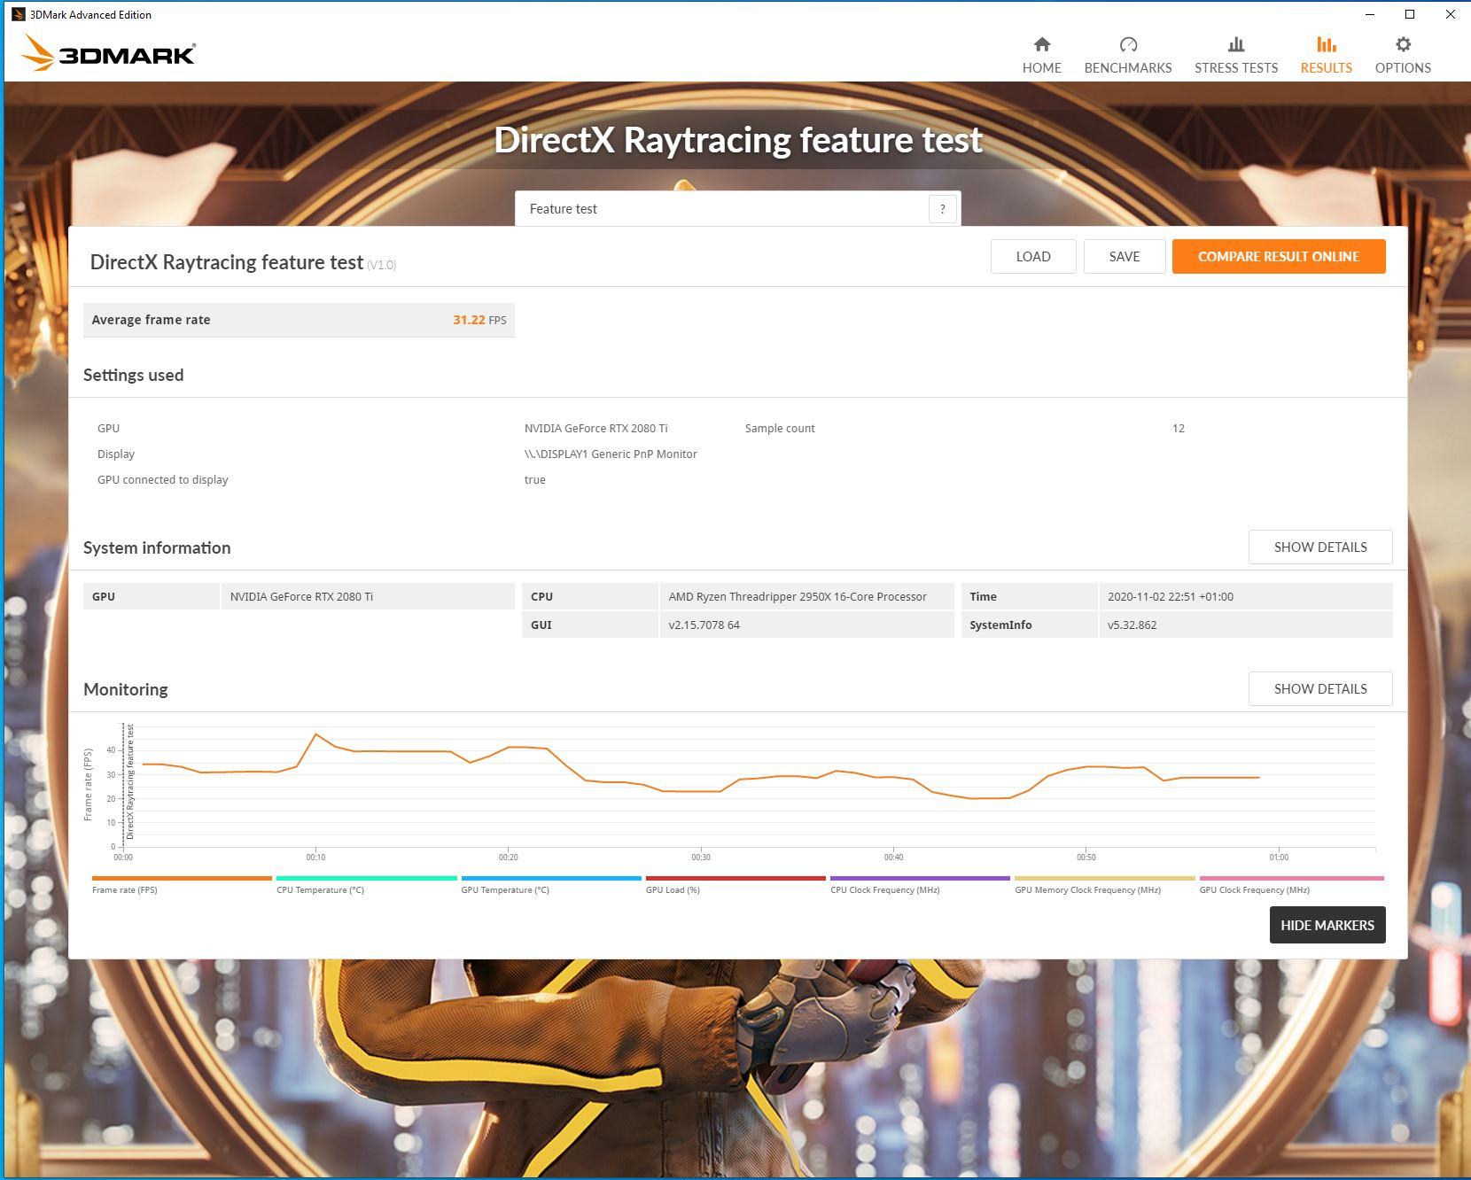Show details for System information
Image resolution: width=1471 pixels, height=1180 pixels.
(x=1320, y=547)
